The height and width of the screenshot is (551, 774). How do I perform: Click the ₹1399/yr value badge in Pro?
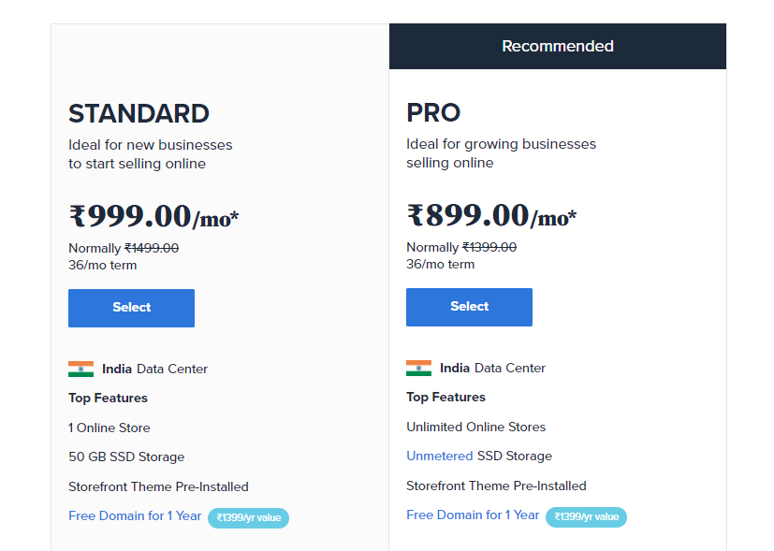tap(586, 517)
